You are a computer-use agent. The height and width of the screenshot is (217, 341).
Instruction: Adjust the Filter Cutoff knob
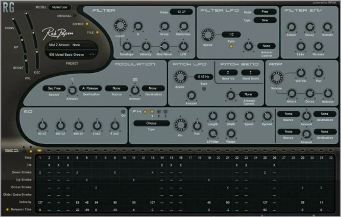120,25
